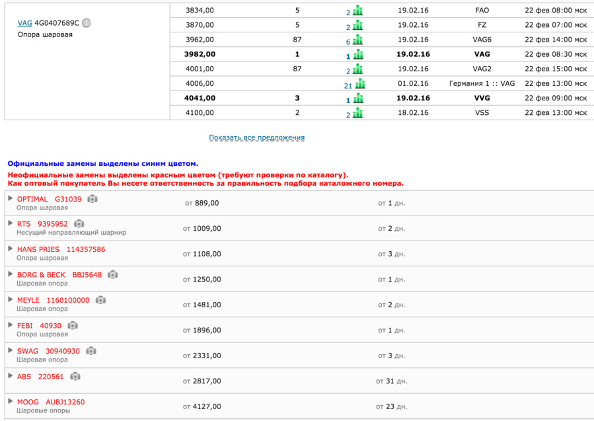Open the statistics chart icon in VSS row
Image resolution: width=594 pixels, height=421 pixels.
(x=357, y=113)
